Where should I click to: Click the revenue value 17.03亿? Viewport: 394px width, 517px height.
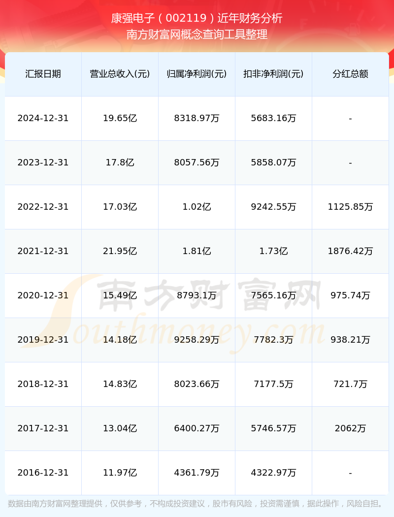120,207
